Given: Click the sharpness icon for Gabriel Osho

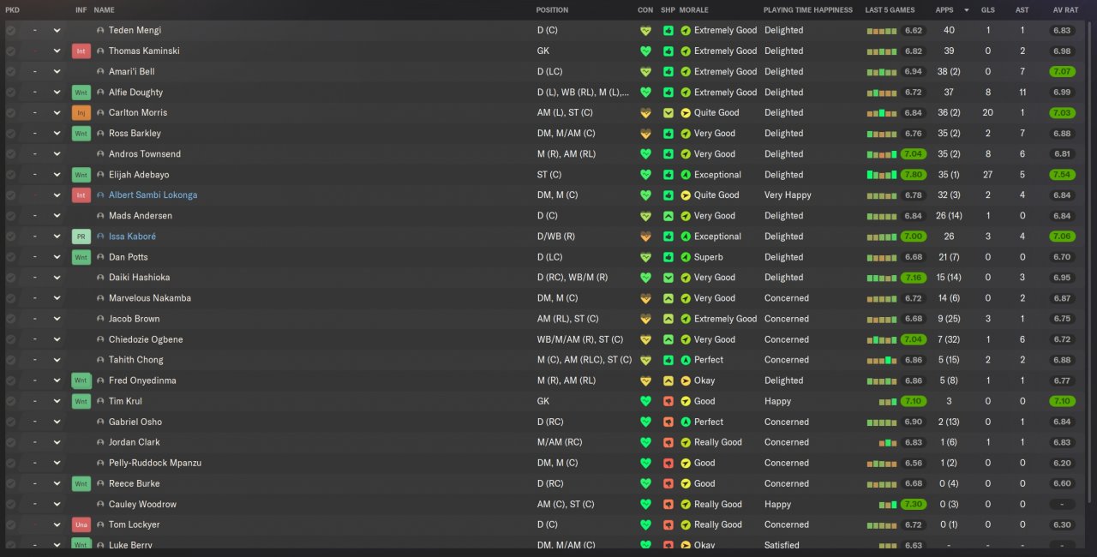Looking at the screenshot, I should pos(668,422).
